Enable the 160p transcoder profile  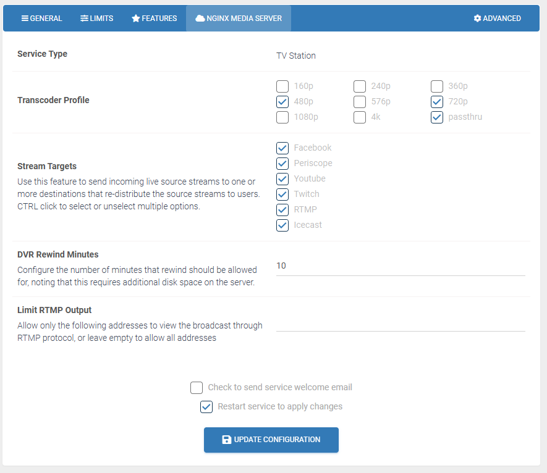pyautogui.click(x=282, y=86)
